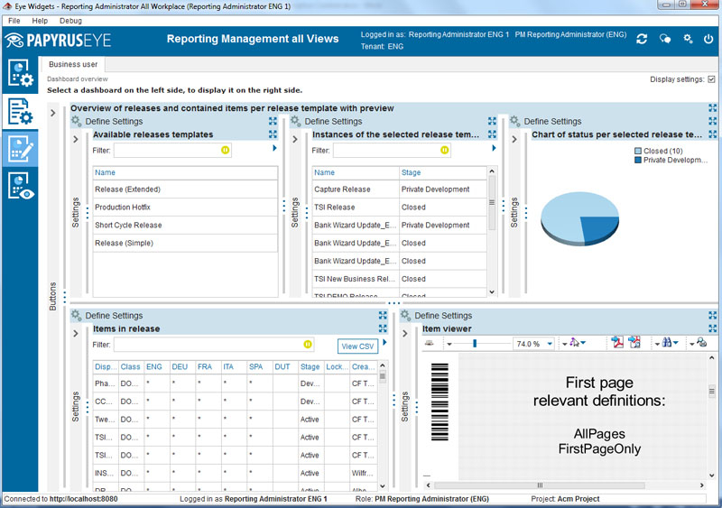722x508 pixels.
Task: Maximize the Item viewer widget
Action: [712, 328]
